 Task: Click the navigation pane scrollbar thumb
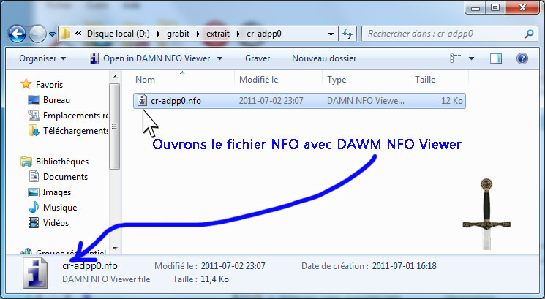[115, 126]
